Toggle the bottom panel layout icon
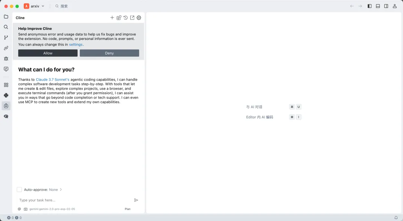This screenshot has height=221, width=403. coord(378,6)
